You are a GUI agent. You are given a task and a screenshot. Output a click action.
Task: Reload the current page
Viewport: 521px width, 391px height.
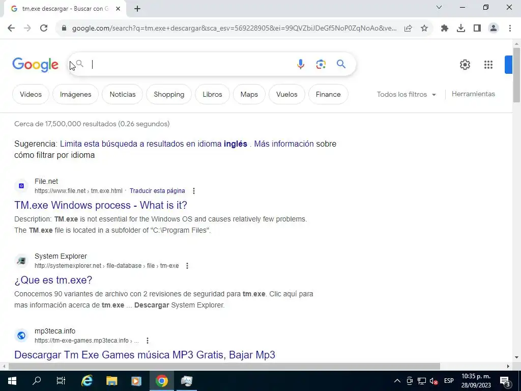[44, 29]
